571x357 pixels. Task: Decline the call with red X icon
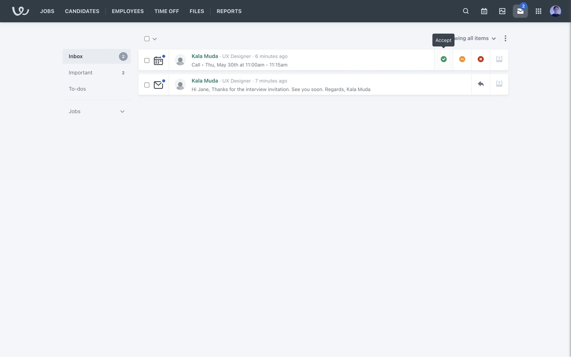[481, 59]
